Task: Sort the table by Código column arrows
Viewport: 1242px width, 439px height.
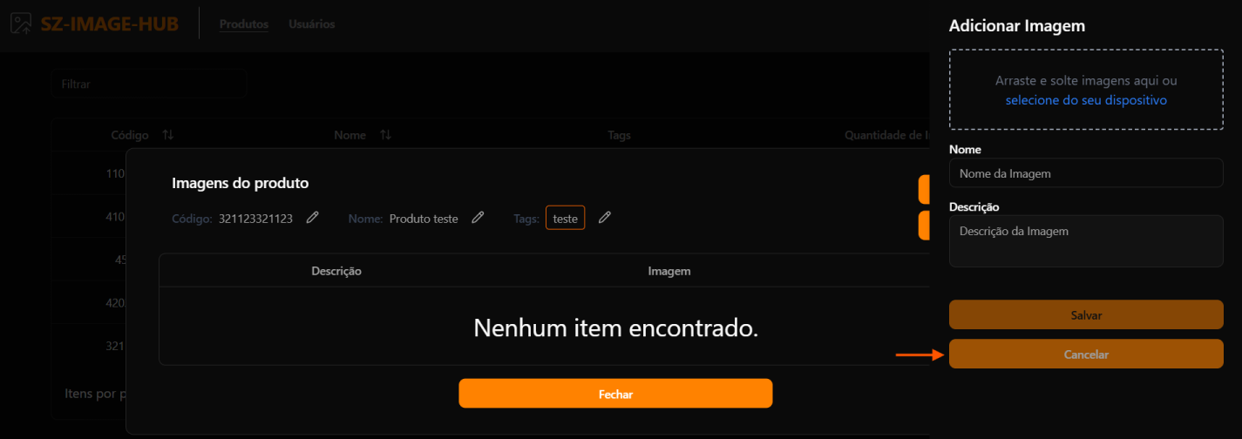Action: tap(168, 135)
